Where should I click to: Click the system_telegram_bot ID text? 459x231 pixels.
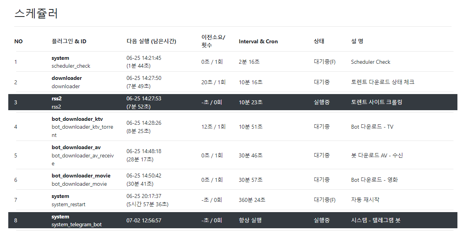76,225
